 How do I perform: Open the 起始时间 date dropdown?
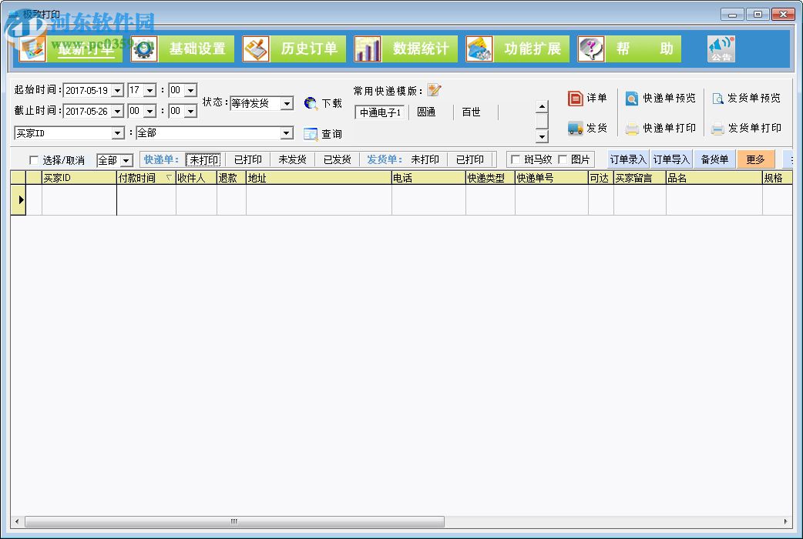(x=118, y=91)
